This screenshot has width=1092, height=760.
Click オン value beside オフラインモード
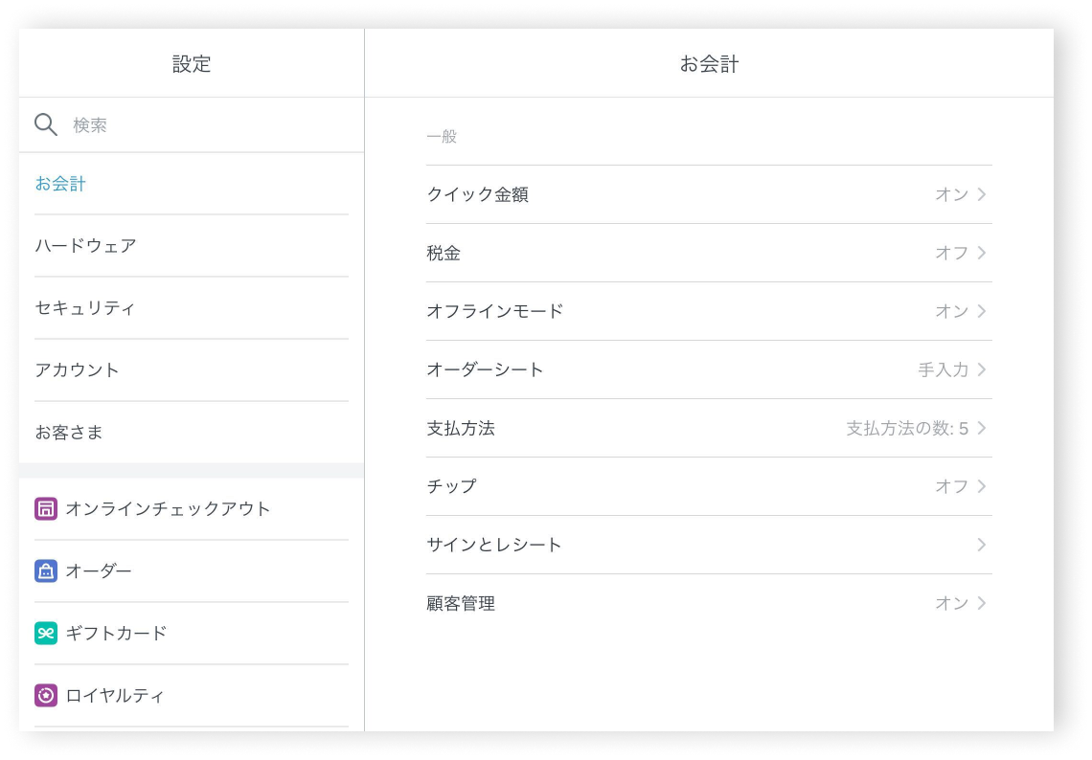952,311
